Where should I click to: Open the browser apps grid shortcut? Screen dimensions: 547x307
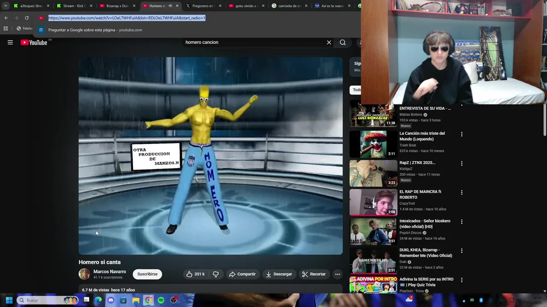[6, 29]
